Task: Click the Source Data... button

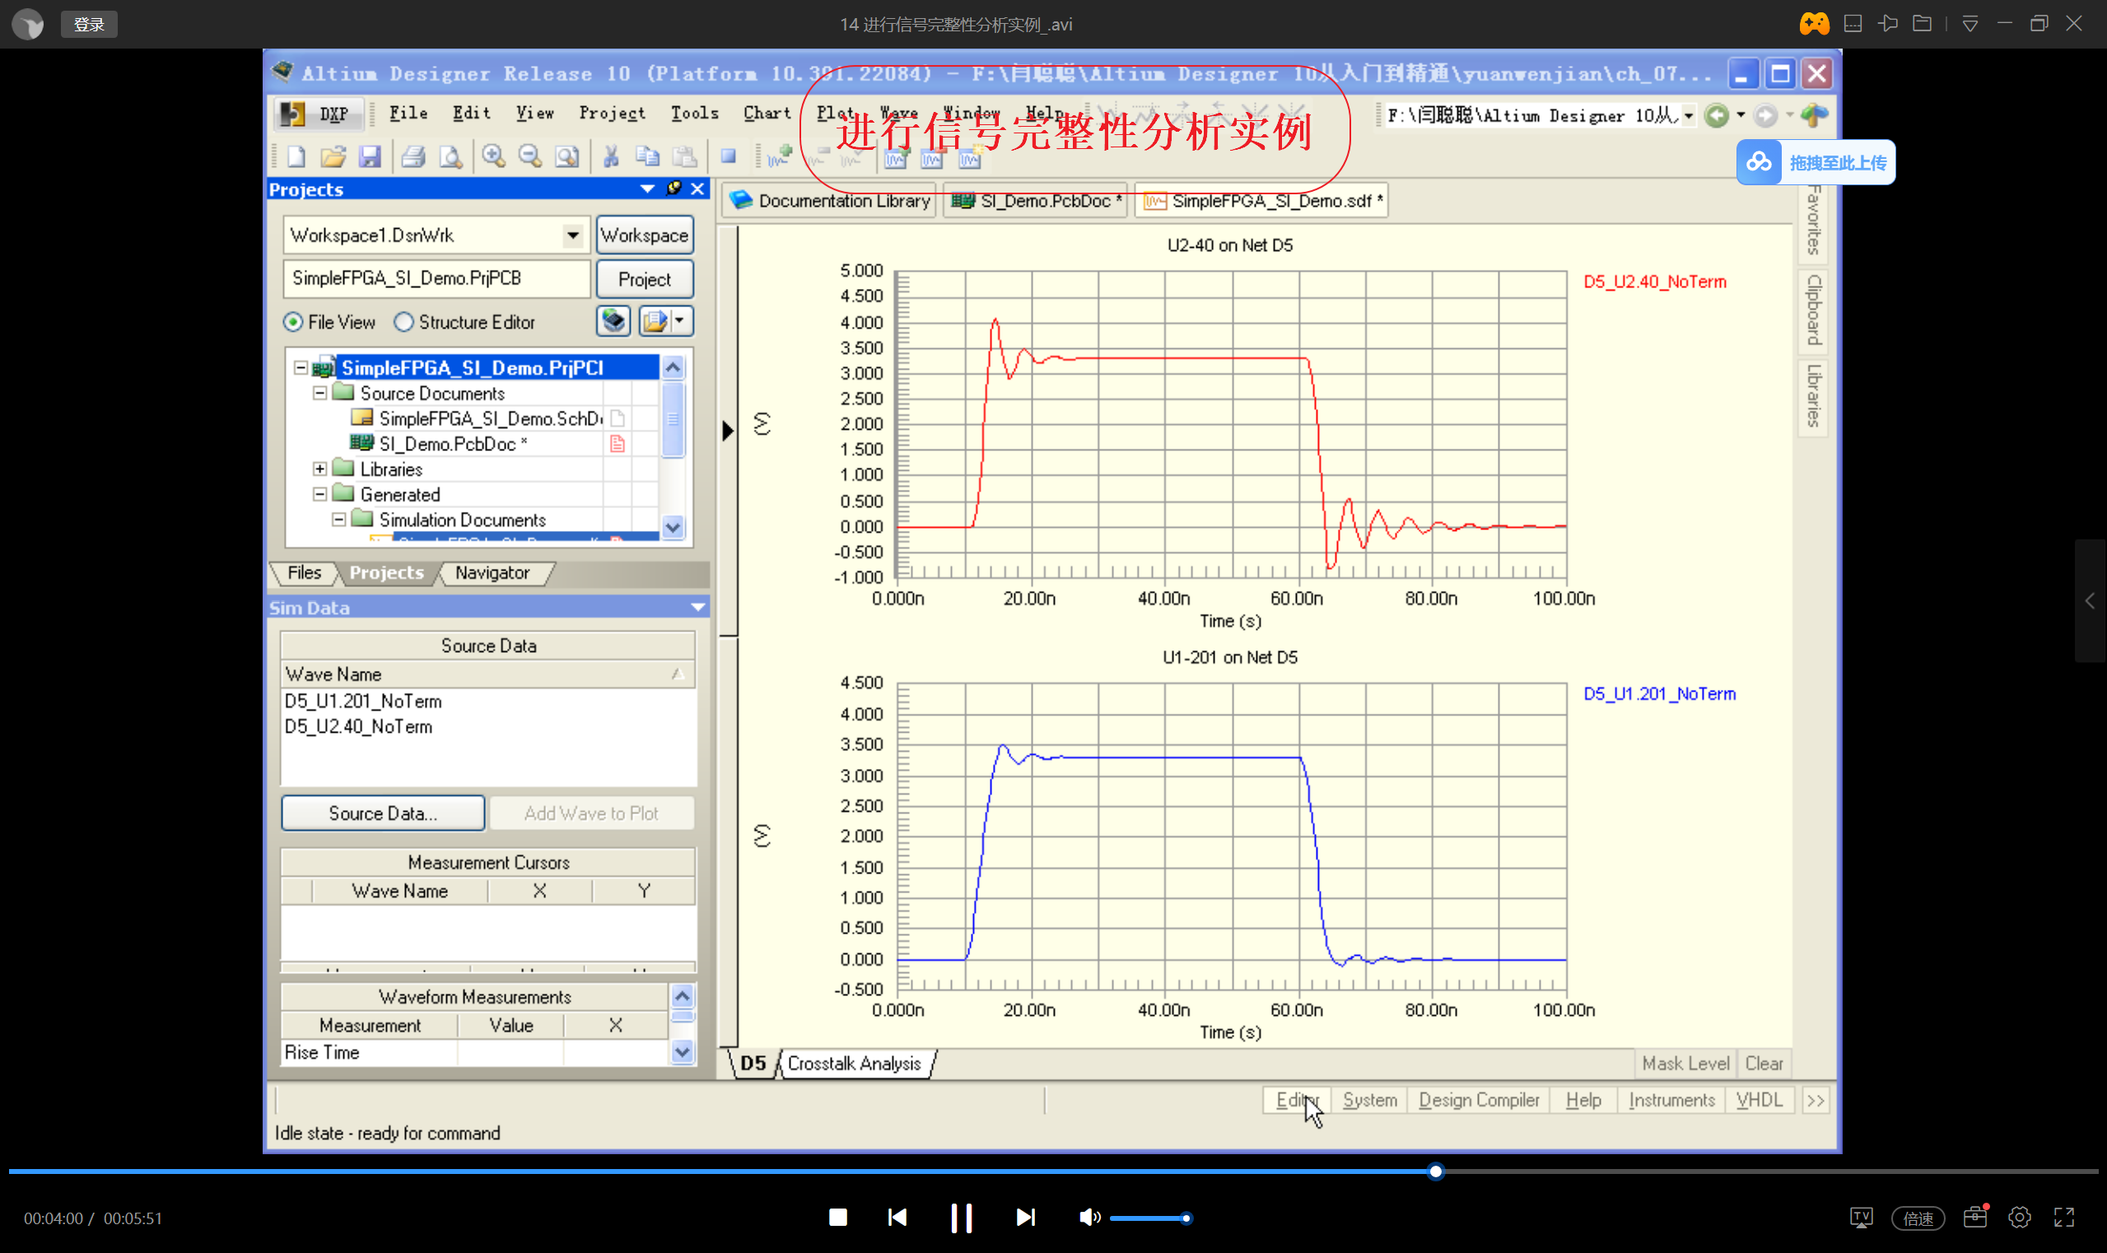Action: tap(383, 813)
